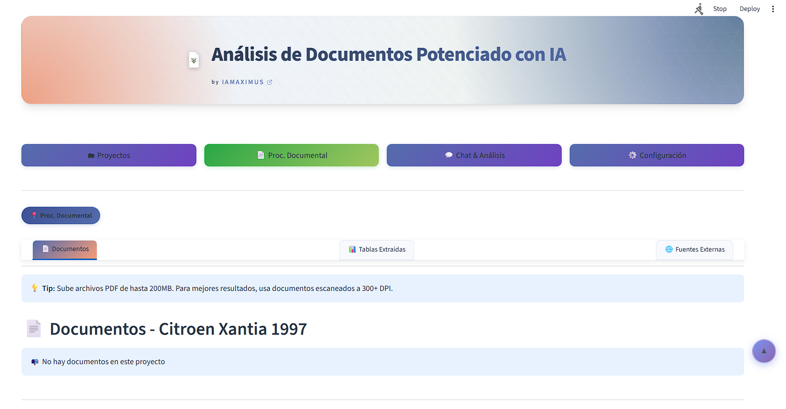
Task: Click the Proc. Documental pin badge
Action: [x=61, y=216]
